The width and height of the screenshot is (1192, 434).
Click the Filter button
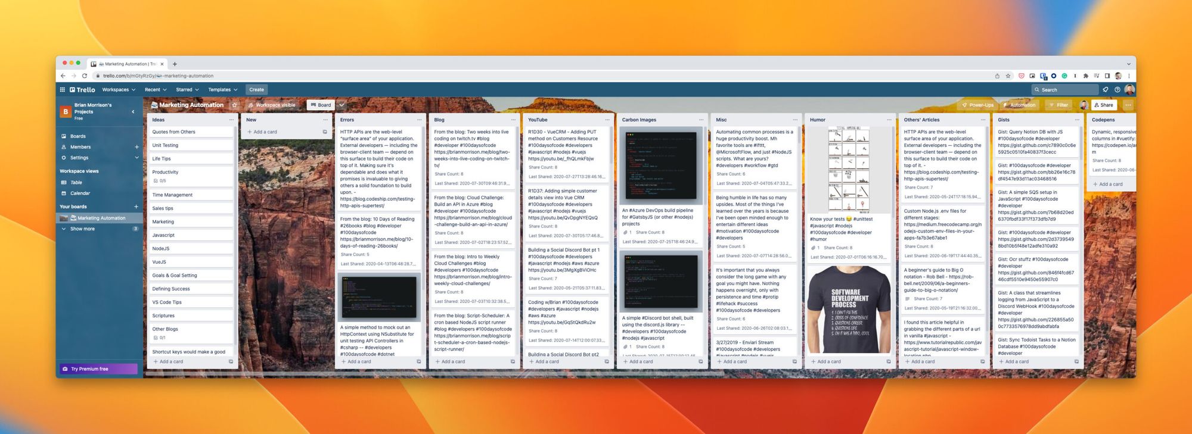pos(1058,105)
